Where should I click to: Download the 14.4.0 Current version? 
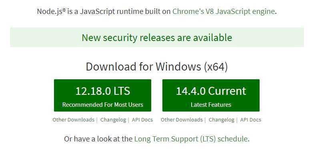[x=211, y=95]
